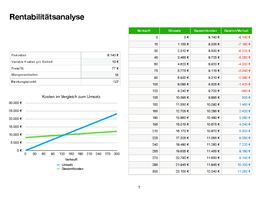Select Gesamtkosten cell 9.700 €
The image size is (279, 197).
point(205,91)
